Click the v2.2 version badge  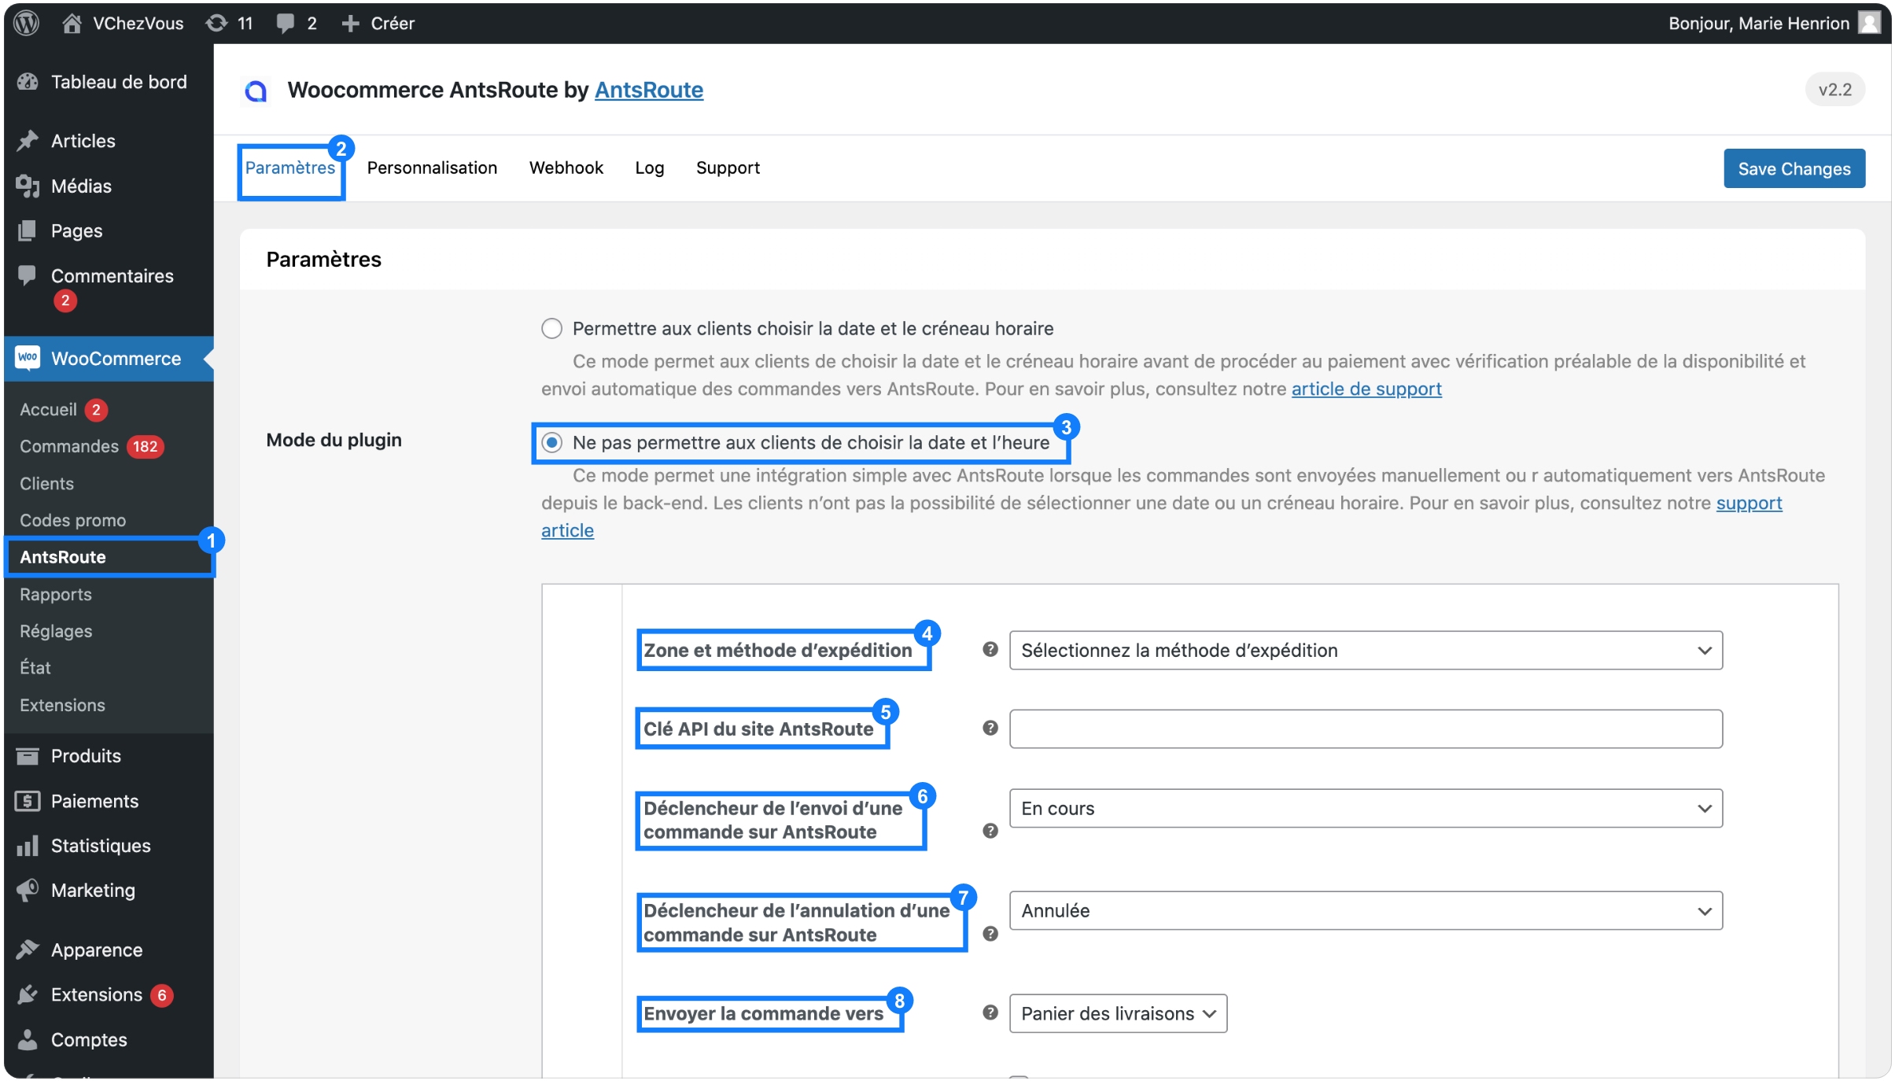click(x=1834, y=90)
